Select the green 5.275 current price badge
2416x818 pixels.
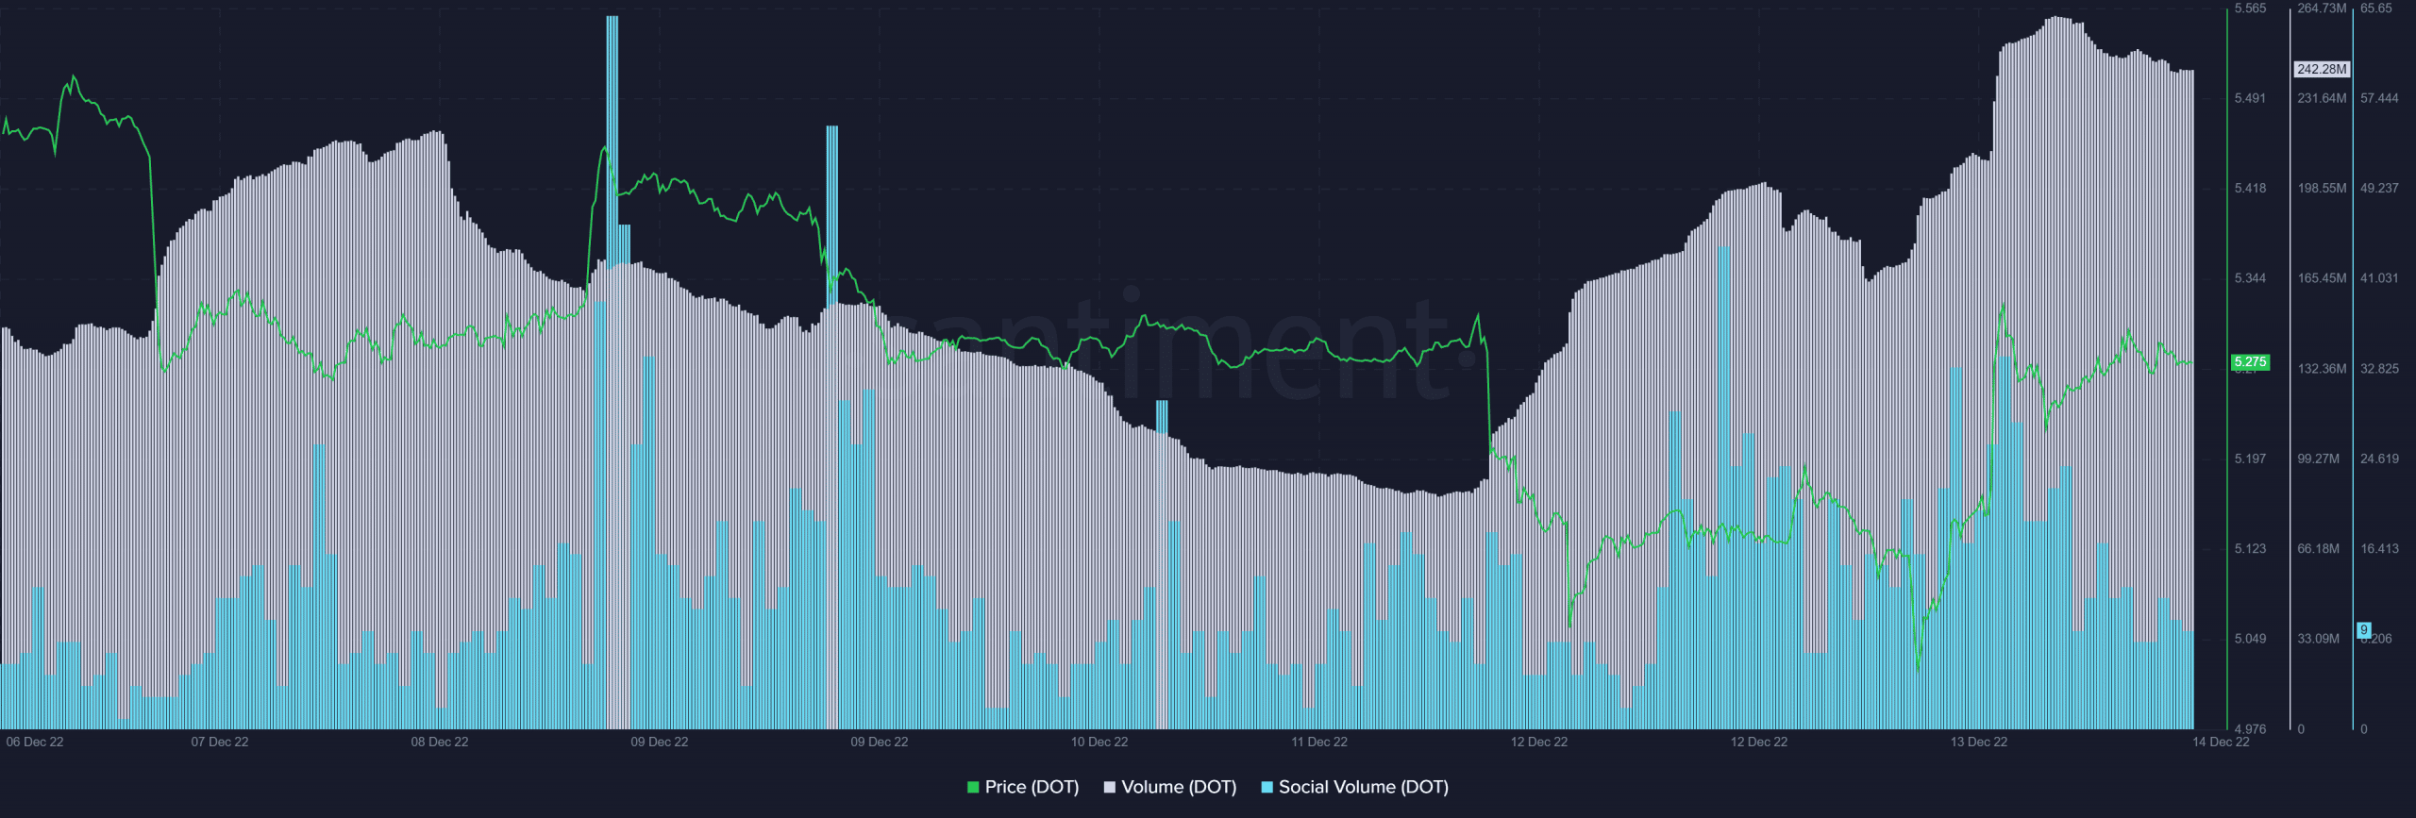click(x=2250, y=362)
